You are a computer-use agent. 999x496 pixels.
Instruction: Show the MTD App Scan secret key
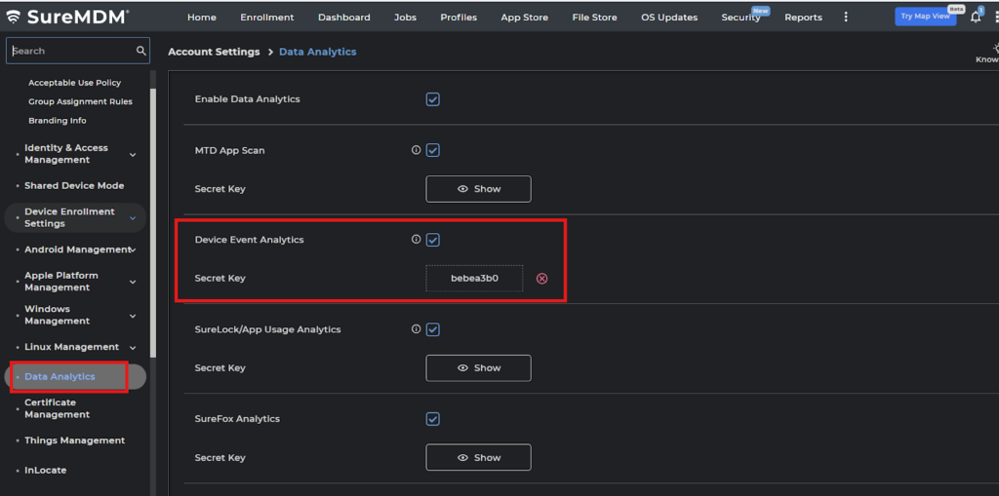[478, 189]
